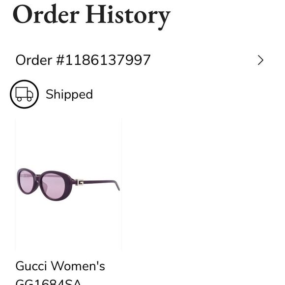Open Order #1186137997
The width and height of the screenshot is (285, 285).
coord(140,60)
